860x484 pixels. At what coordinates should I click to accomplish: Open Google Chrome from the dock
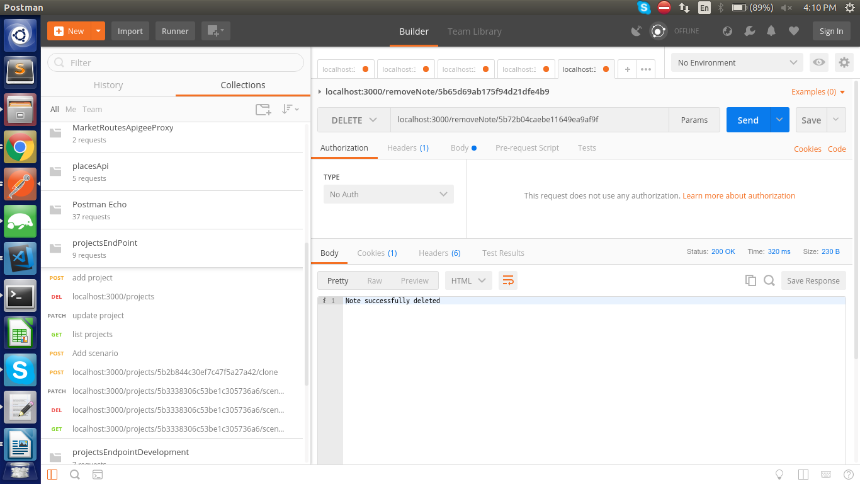pos(20,147)
